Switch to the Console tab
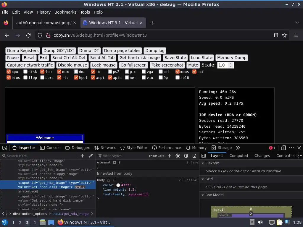This screenshot has height=227, width=303. 50,148
